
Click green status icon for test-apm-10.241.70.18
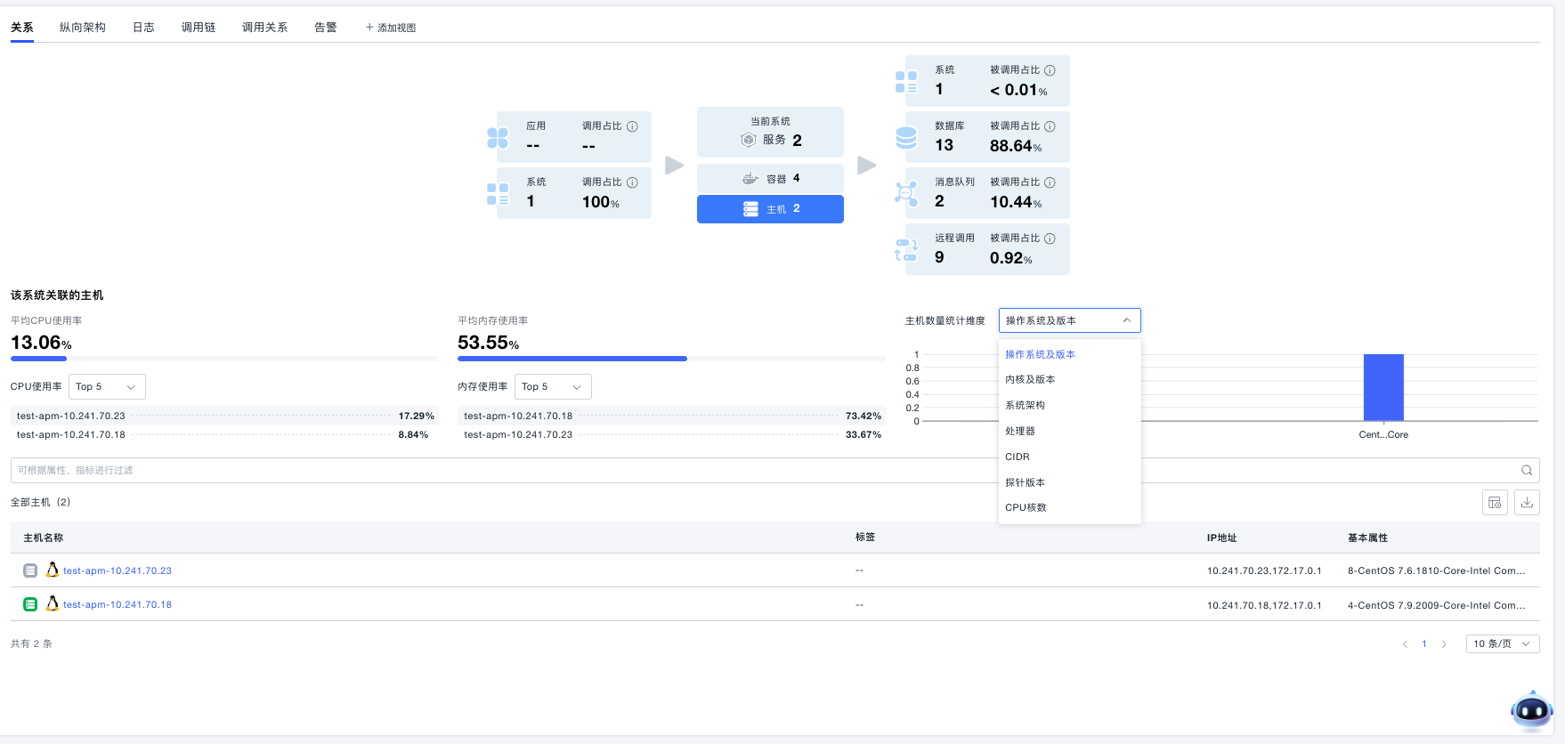coord(30,604)
